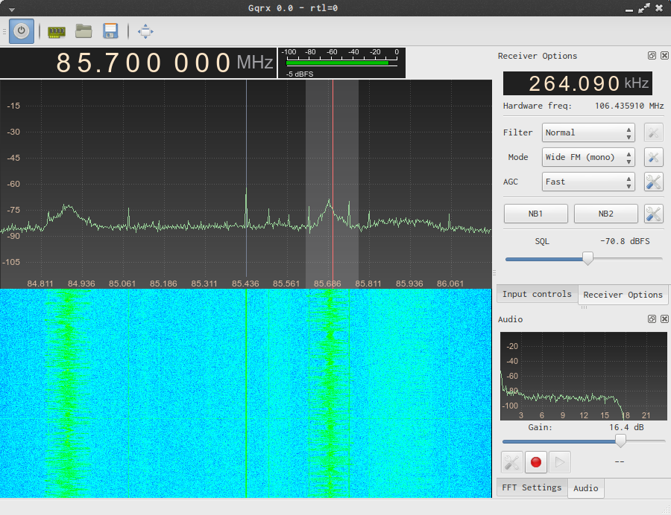Click the 16.4 dB gain value

tap(626, 427)
